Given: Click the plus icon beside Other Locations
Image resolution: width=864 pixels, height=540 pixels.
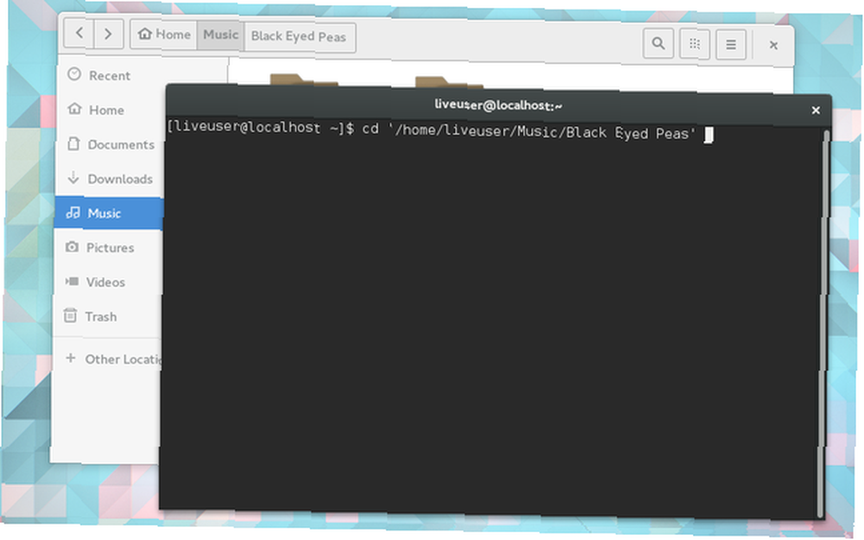Looking at the screenshot, I should 71,359.
